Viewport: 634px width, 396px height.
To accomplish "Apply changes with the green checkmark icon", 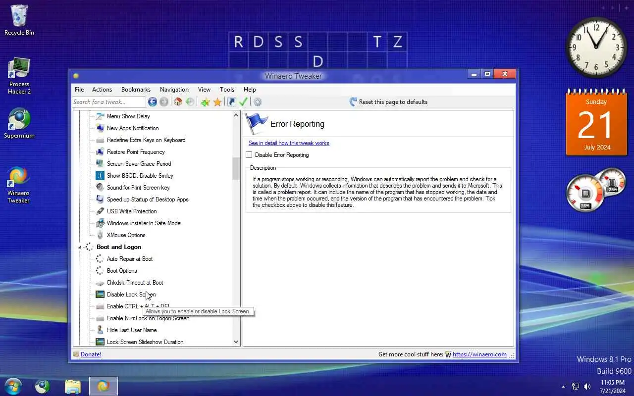I will pyautogui.click(x=243, y=102).
